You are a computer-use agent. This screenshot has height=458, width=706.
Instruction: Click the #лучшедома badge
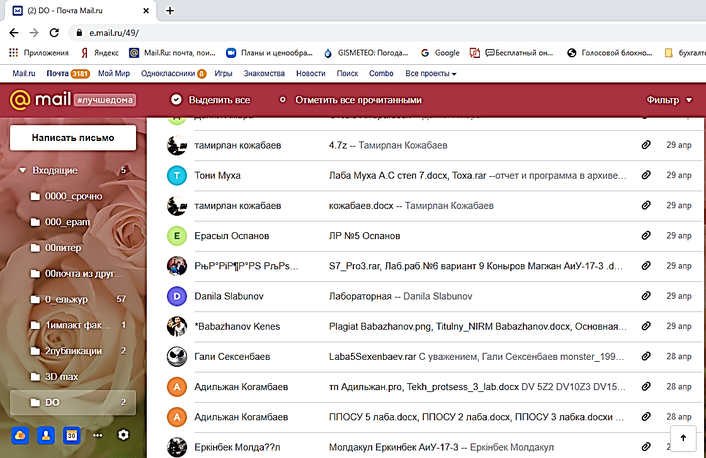pyautogui.click(x=105, y=100)
